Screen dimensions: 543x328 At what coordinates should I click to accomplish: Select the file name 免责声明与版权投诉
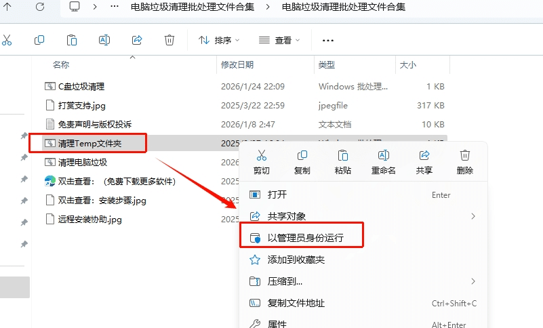(95, 124)
